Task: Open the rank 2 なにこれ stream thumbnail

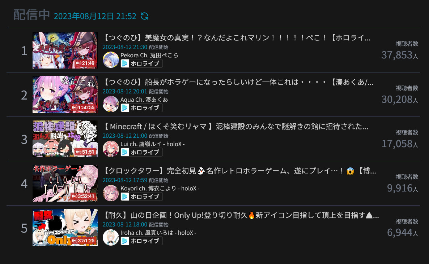Action: [x=65, y=94]
